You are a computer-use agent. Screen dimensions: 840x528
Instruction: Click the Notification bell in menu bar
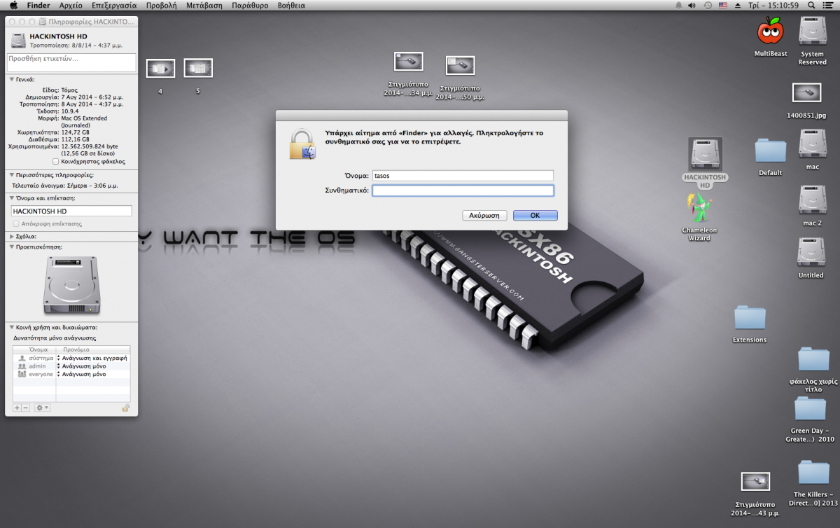[x=678, y=5]
